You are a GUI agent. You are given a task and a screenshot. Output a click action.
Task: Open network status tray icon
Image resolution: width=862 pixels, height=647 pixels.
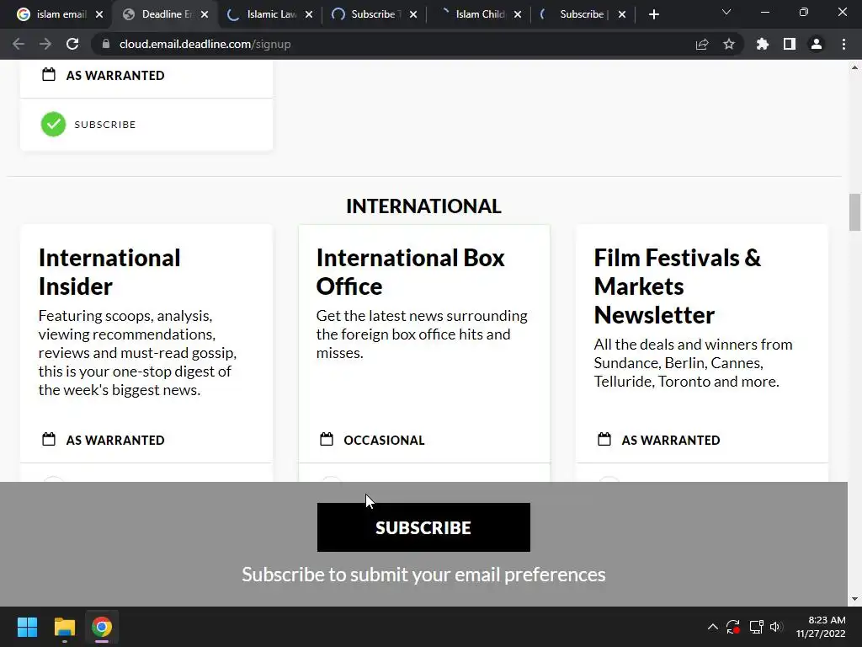point(757,627)
